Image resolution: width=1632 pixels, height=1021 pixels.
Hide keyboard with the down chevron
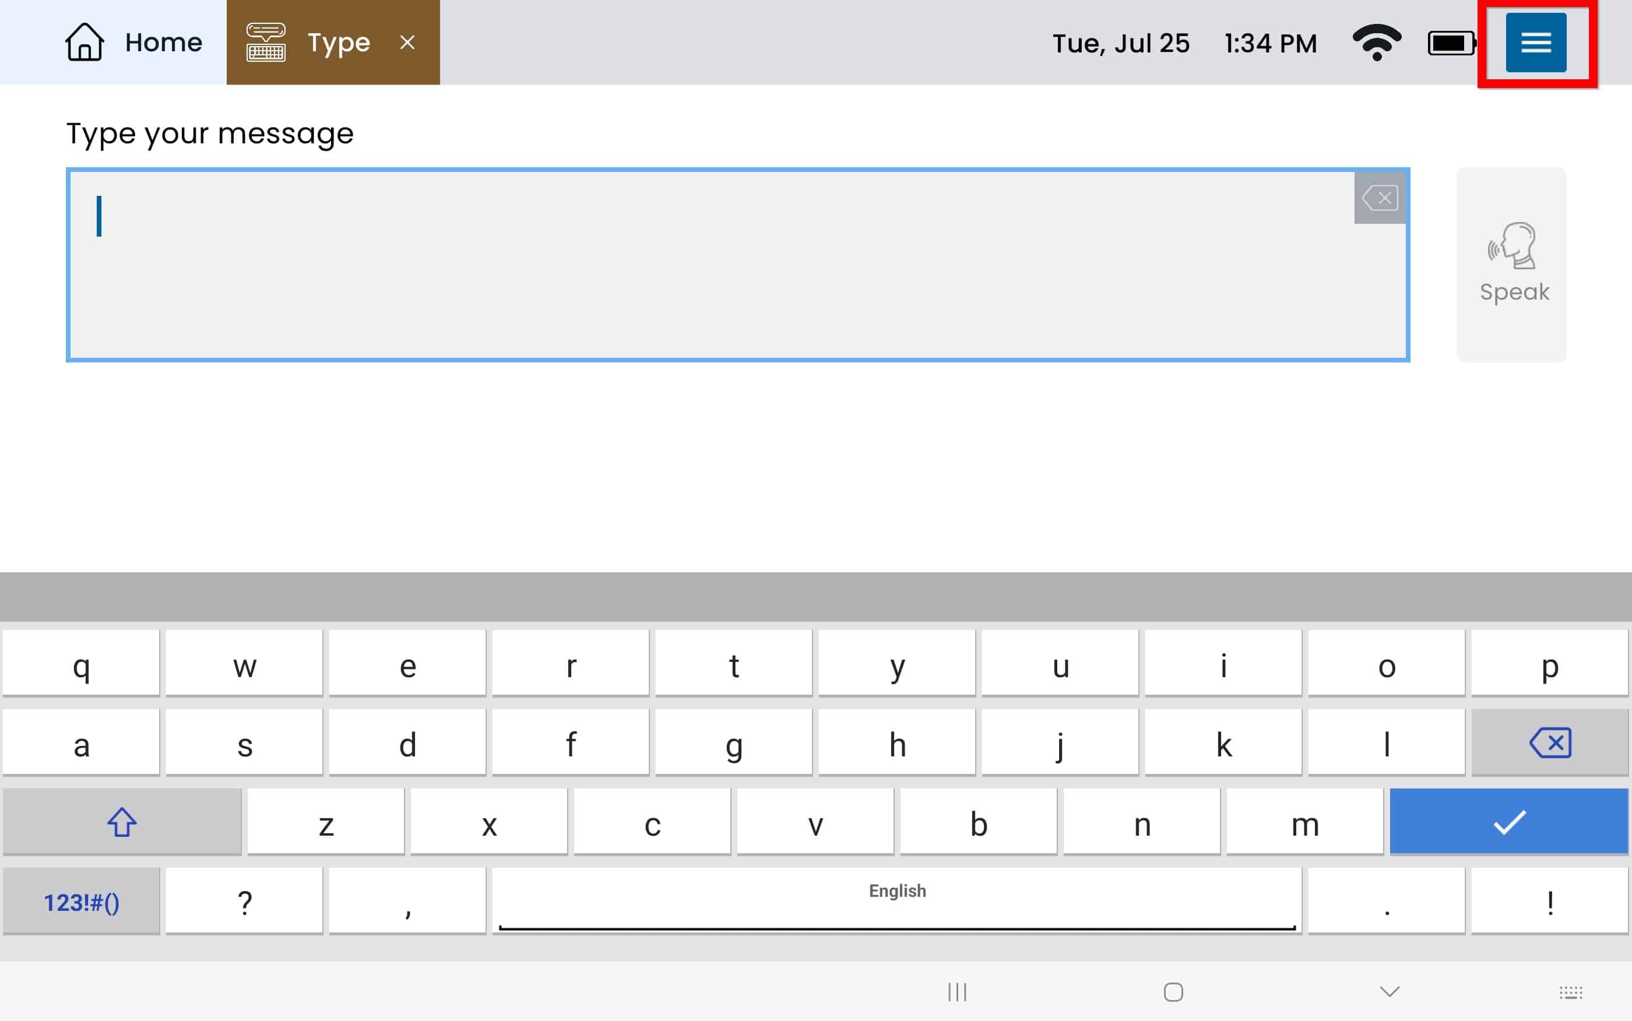point(1389,992)
